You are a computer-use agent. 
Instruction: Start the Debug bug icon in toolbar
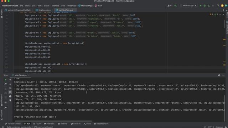204,6
